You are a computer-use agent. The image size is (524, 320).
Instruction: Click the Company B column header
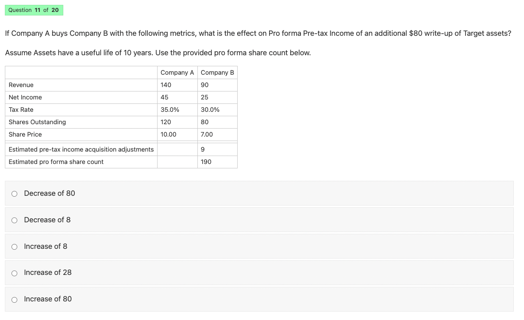(x=217, y=72)
